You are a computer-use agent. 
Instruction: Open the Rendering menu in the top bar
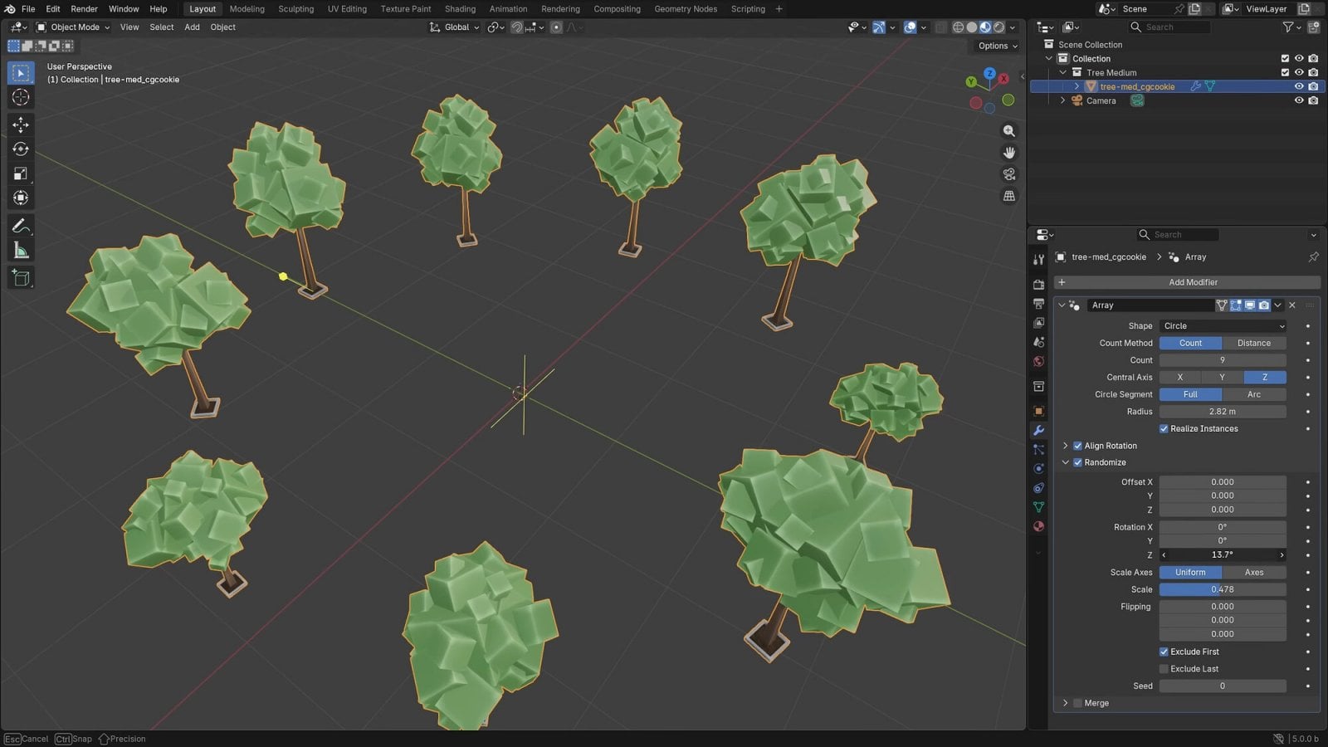point(560,9)
